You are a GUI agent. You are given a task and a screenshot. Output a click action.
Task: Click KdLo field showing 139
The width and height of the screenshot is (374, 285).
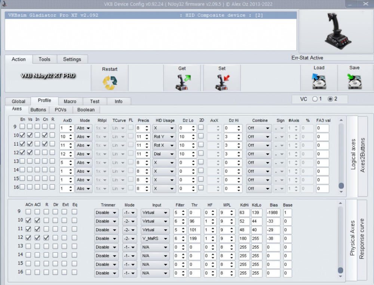click(x=257, y=212)
